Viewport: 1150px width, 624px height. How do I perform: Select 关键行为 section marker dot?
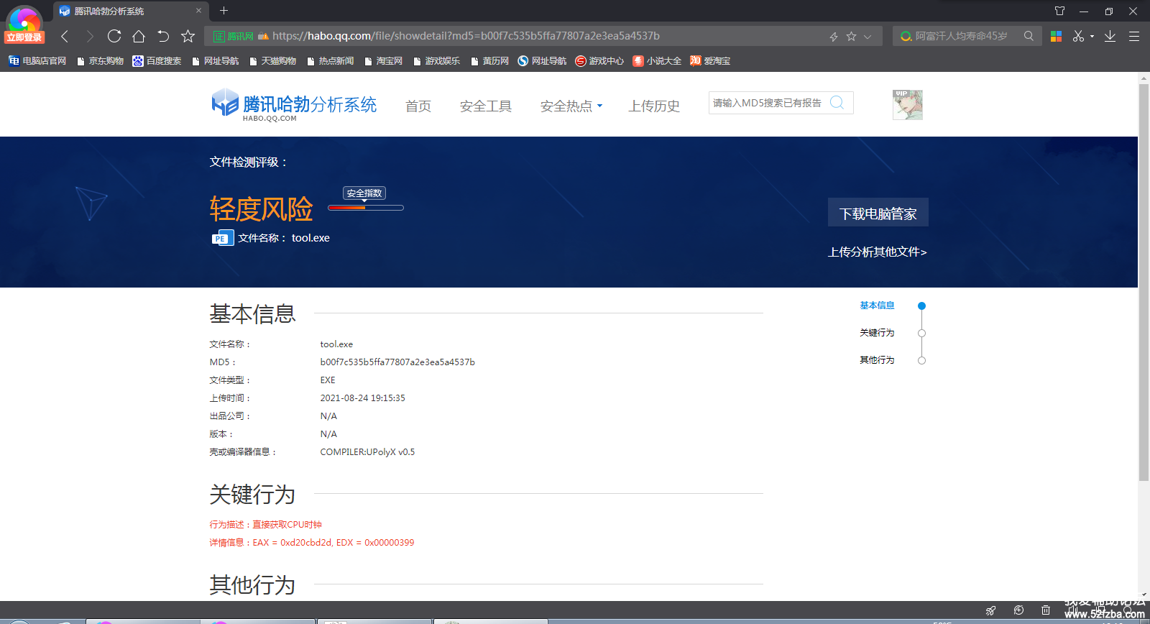[x=921, y=333]
